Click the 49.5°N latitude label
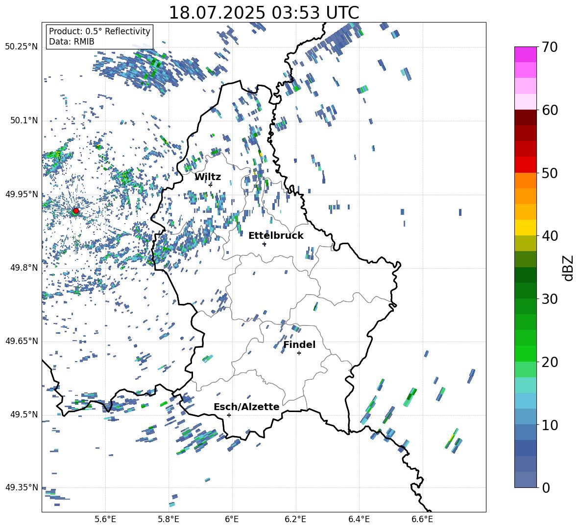 pos(24,414)
